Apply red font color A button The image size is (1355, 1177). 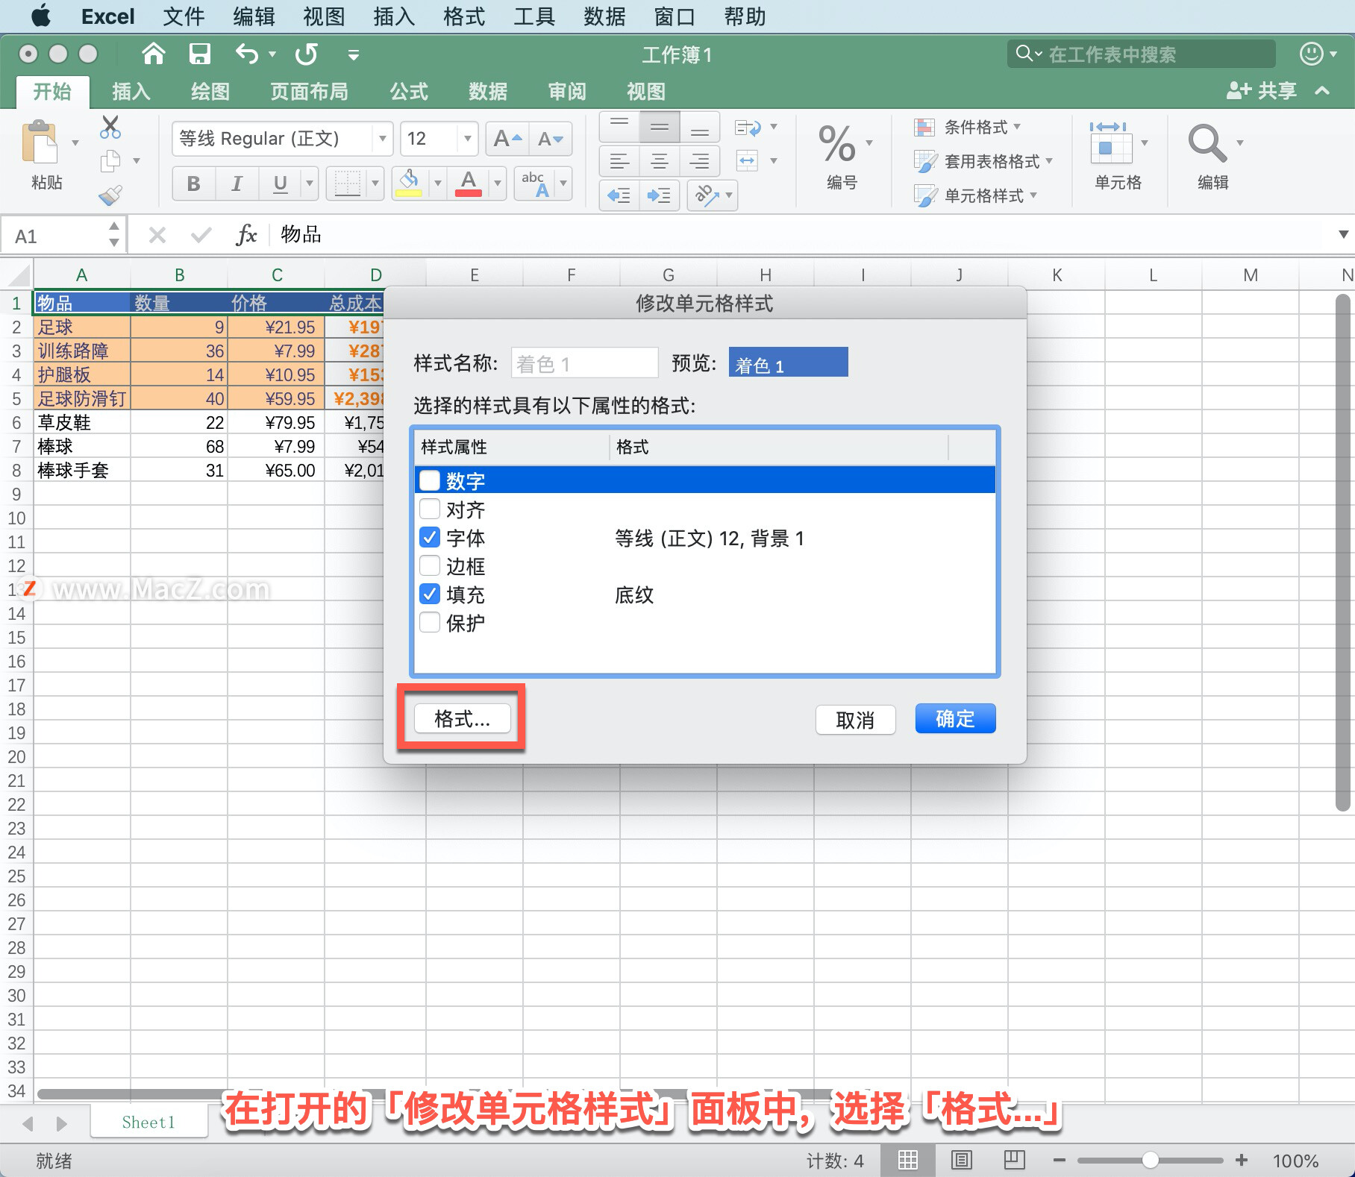[468, 183]
